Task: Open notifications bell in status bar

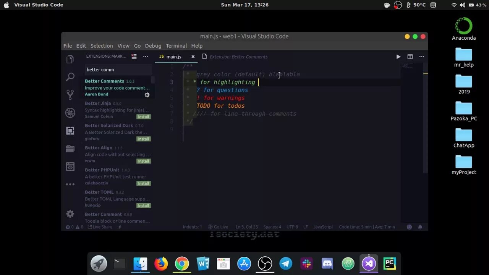Action: (420, 227)
